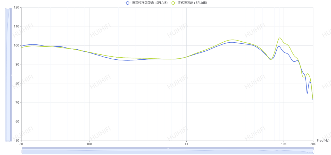The height and width of the screenshot is (155, 331).
Task: Click the blue curve dip near 17 kHz
Action: (x=307, y=93)
